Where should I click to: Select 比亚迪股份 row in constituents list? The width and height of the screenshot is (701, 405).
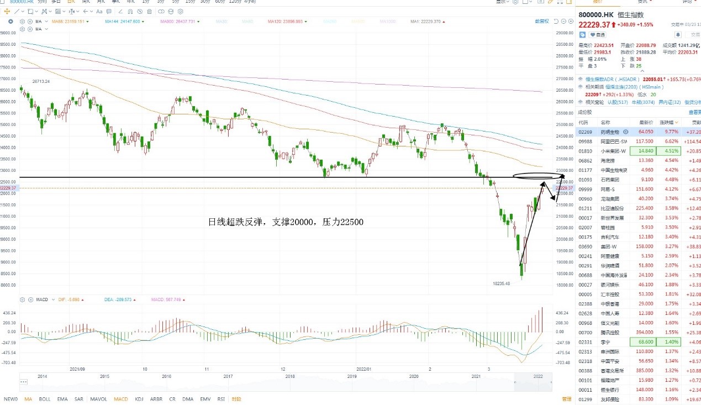638,208
